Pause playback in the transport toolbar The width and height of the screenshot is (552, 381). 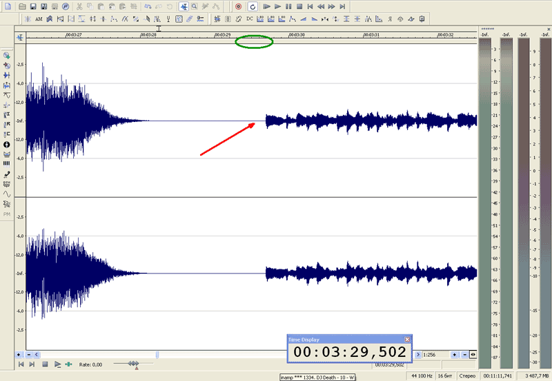click(x=288, y=6)
